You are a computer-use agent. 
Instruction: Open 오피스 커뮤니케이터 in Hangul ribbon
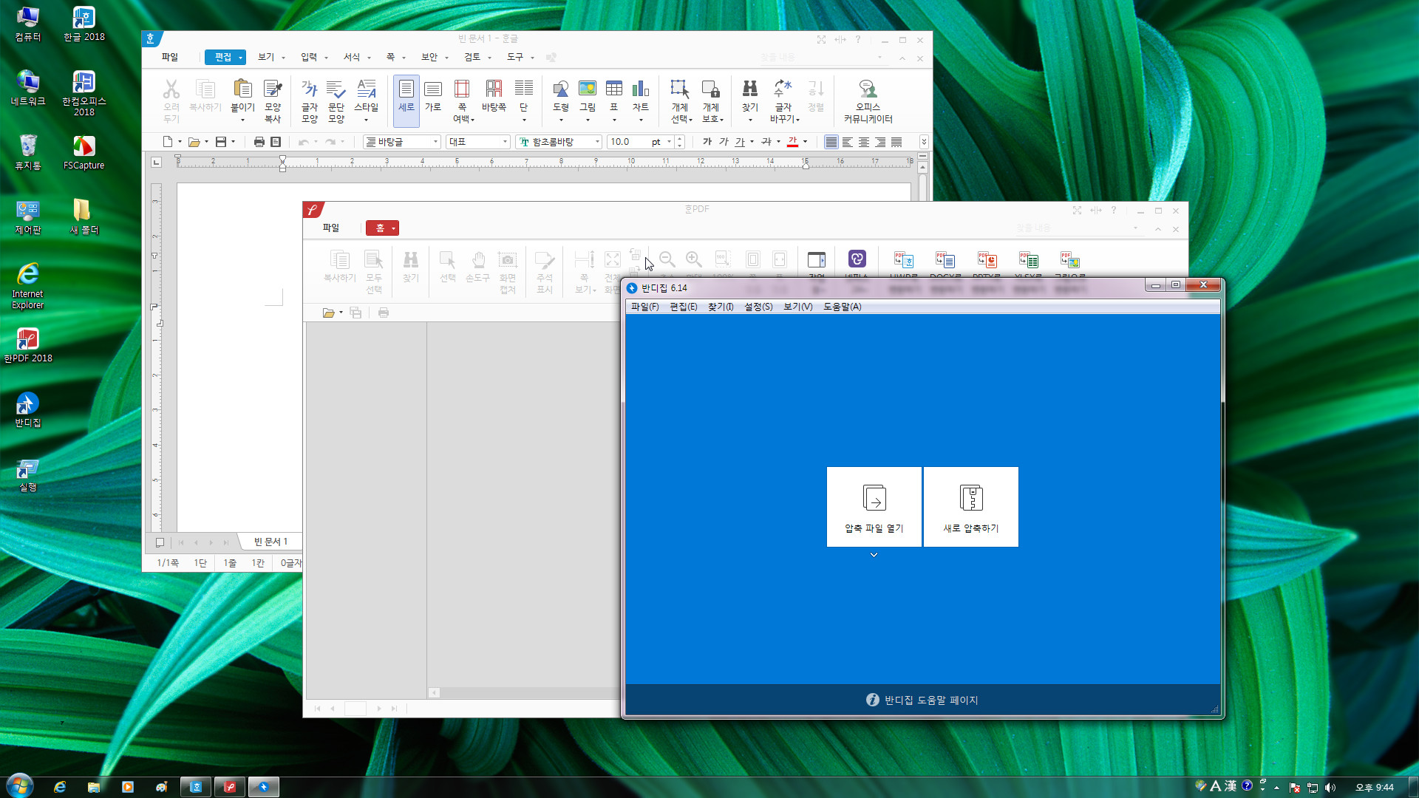click(x=868, y=100)
